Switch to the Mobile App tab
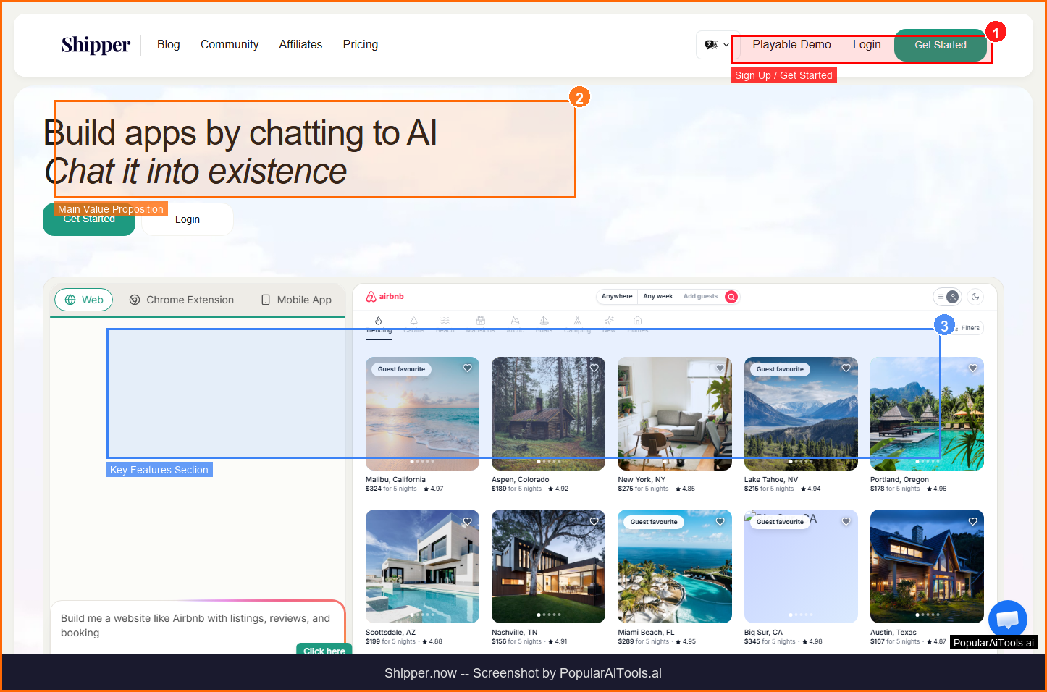 point(296,300)
